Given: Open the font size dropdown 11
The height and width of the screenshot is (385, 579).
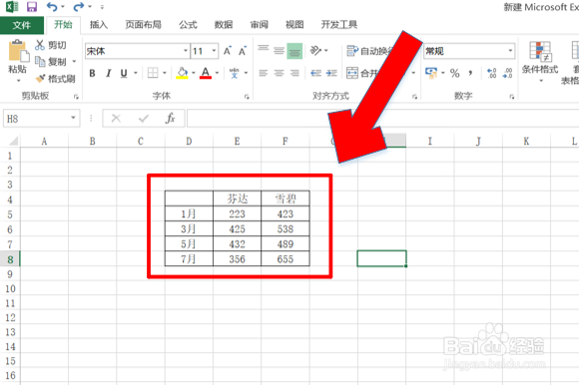Looking at the screenshot, I should point(214,51).
